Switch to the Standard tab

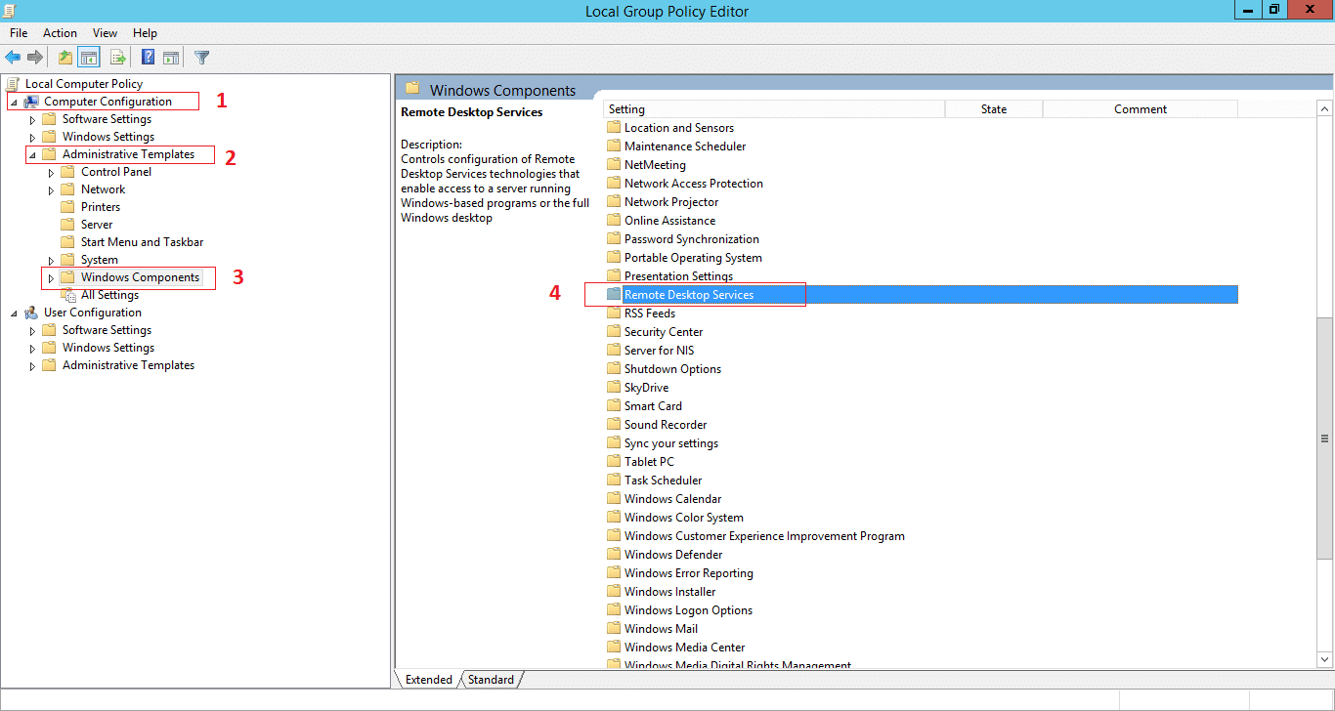491,680
